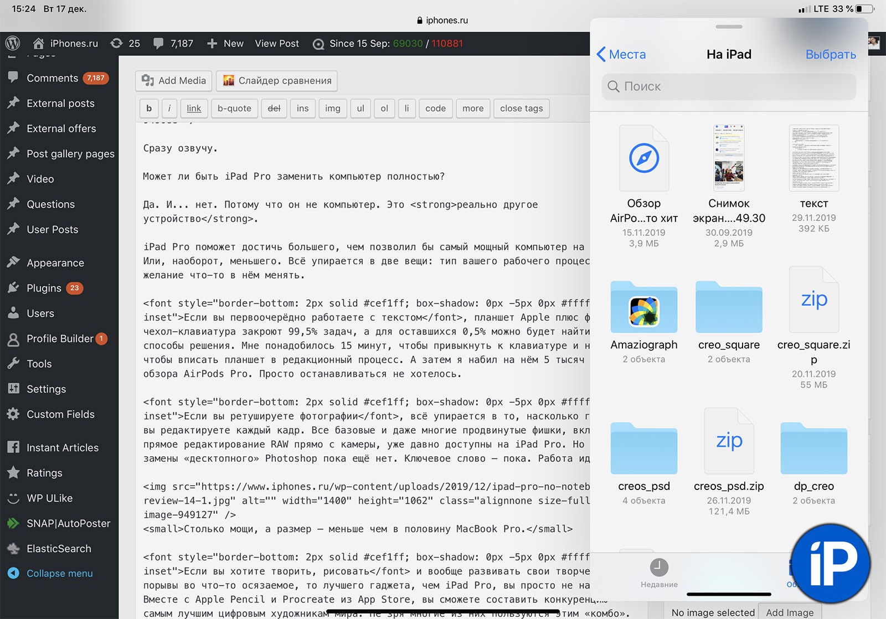Click the ul quicktag button

360,109
